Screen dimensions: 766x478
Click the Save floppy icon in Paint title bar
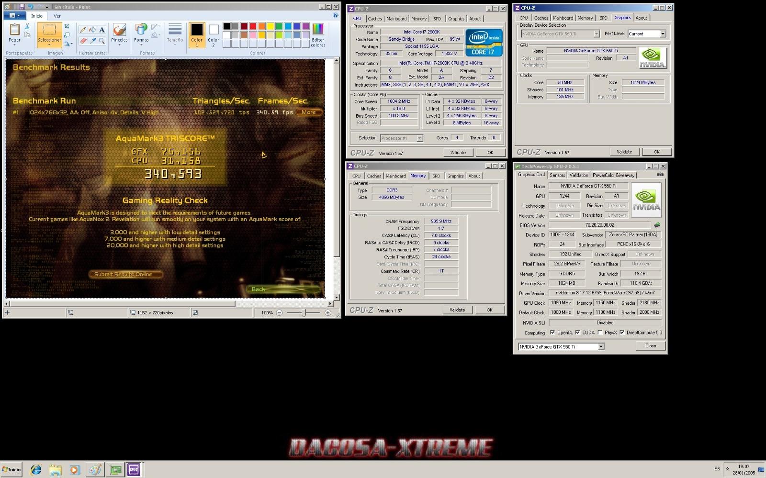point(22,7)
